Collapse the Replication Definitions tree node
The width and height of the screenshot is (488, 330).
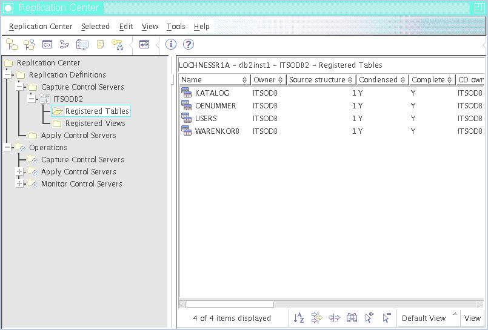coord(8,75)
